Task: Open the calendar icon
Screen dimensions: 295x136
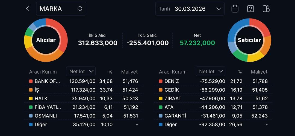Action: coord(235,9)
